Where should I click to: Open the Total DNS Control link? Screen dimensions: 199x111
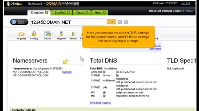pyautogui.click(x=100, y=103)
